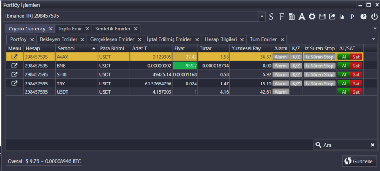Open the menu link icon for BNB row
This screenshot has width=380, height=171.
tap(14, 66)
